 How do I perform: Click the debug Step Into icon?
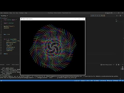tap(97, 16)
